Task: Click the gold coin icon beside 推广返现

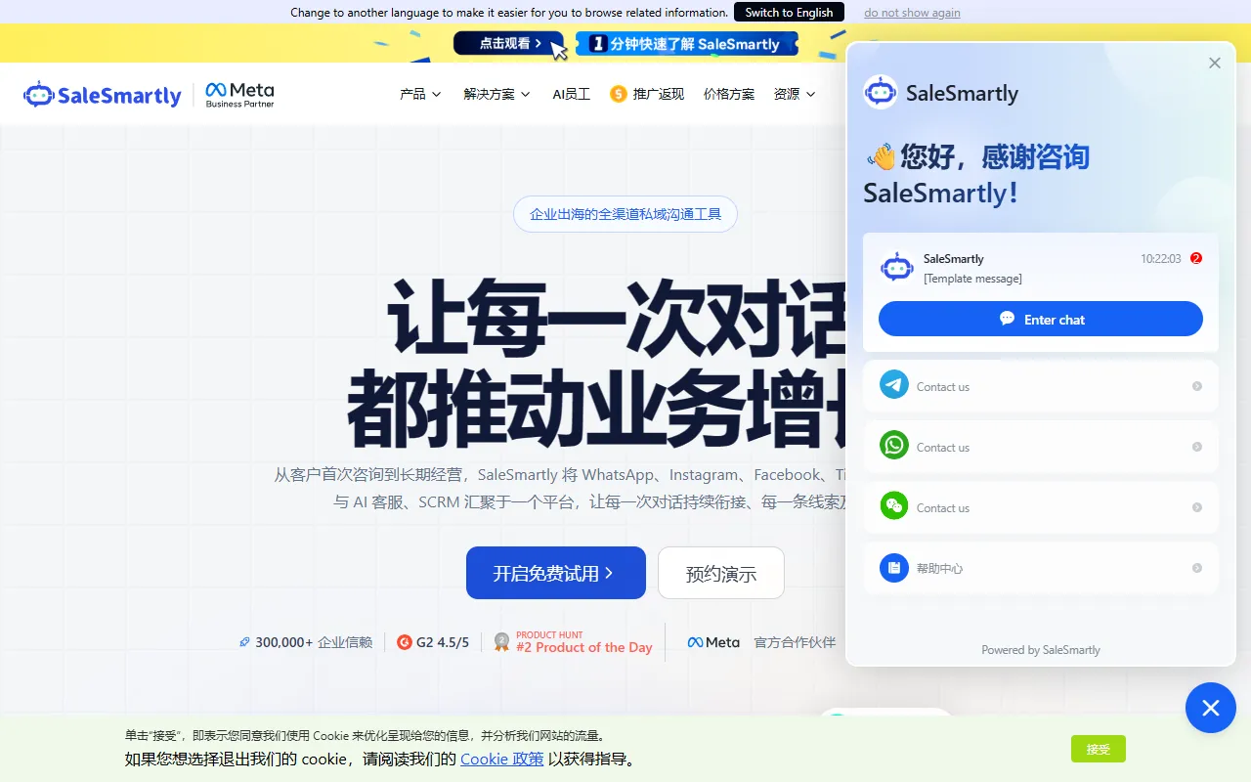Action: 618,94
